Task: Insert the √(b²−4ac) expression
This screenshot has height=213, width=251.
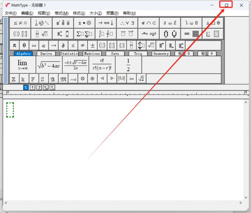Action: (x=49, y=65)
